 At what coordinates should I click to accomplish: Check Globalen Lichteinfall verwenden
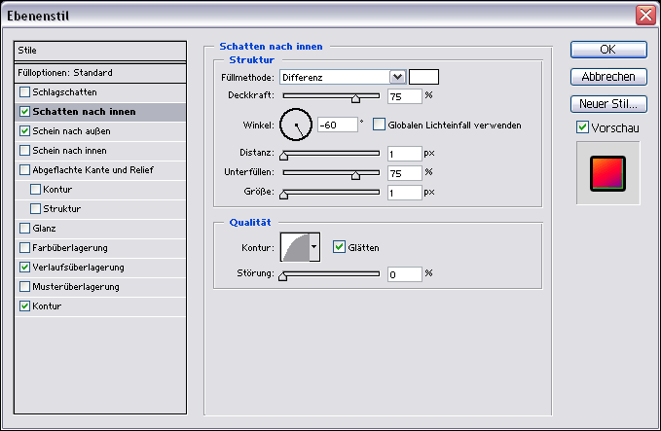click(x=379, y=125)
